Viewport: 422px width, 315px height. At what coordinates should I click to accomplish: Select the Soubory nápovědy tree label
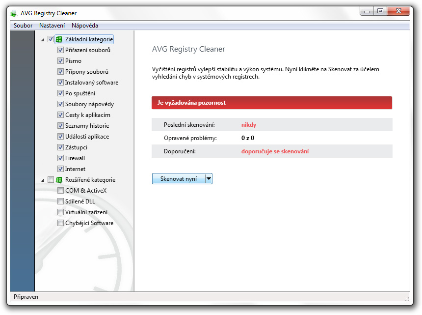[x=89, y=104]
